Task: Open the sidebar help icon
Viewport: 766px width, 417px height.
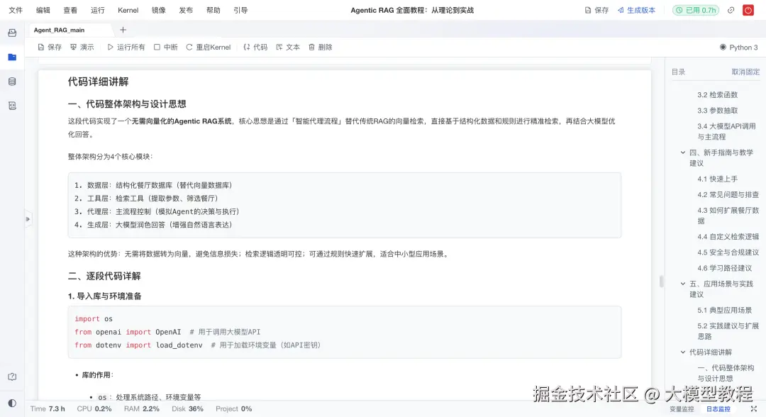Action: [x=12, y=377]
